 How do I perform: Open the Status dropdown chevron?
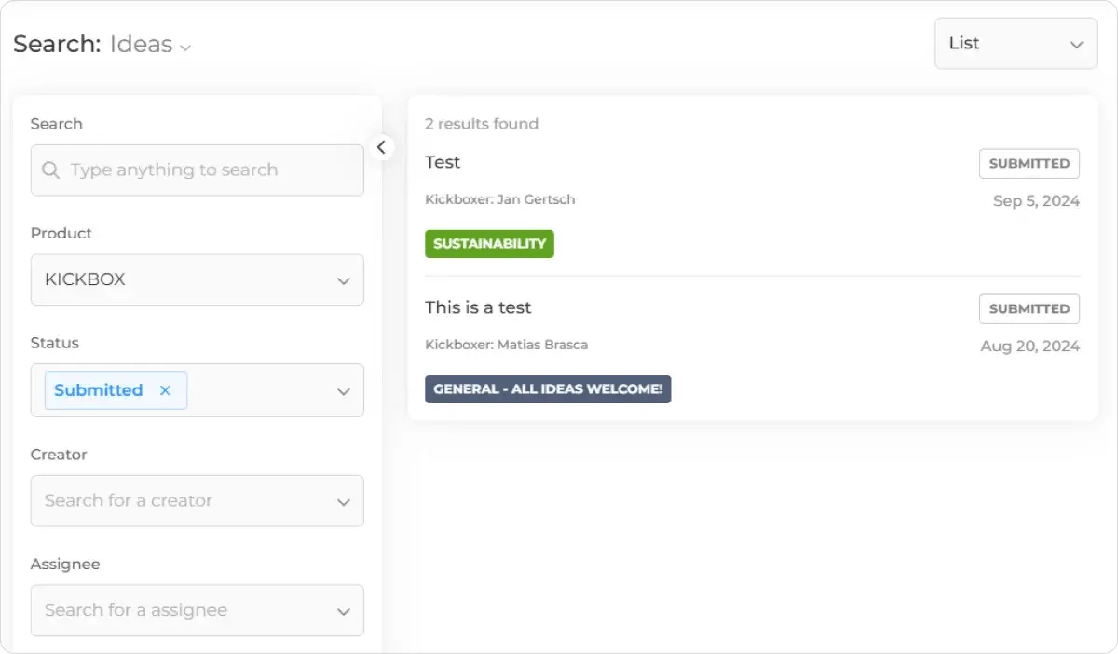pos(344,391)
